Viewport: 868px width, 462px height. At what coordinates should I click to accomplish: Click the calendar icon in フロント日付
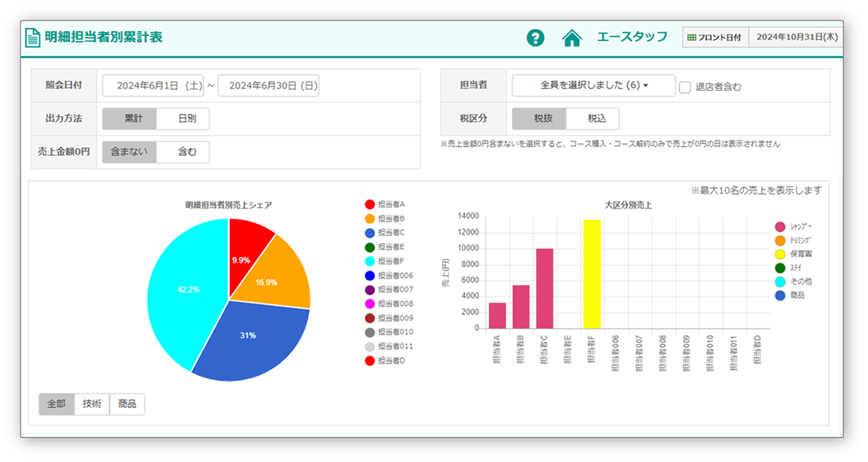[692, 38]
